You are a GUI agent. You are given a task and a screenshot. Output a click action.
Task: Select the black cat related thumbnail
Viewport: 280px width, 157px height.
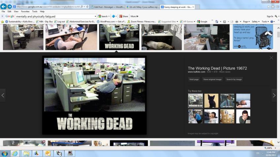[x=211, y=100]
